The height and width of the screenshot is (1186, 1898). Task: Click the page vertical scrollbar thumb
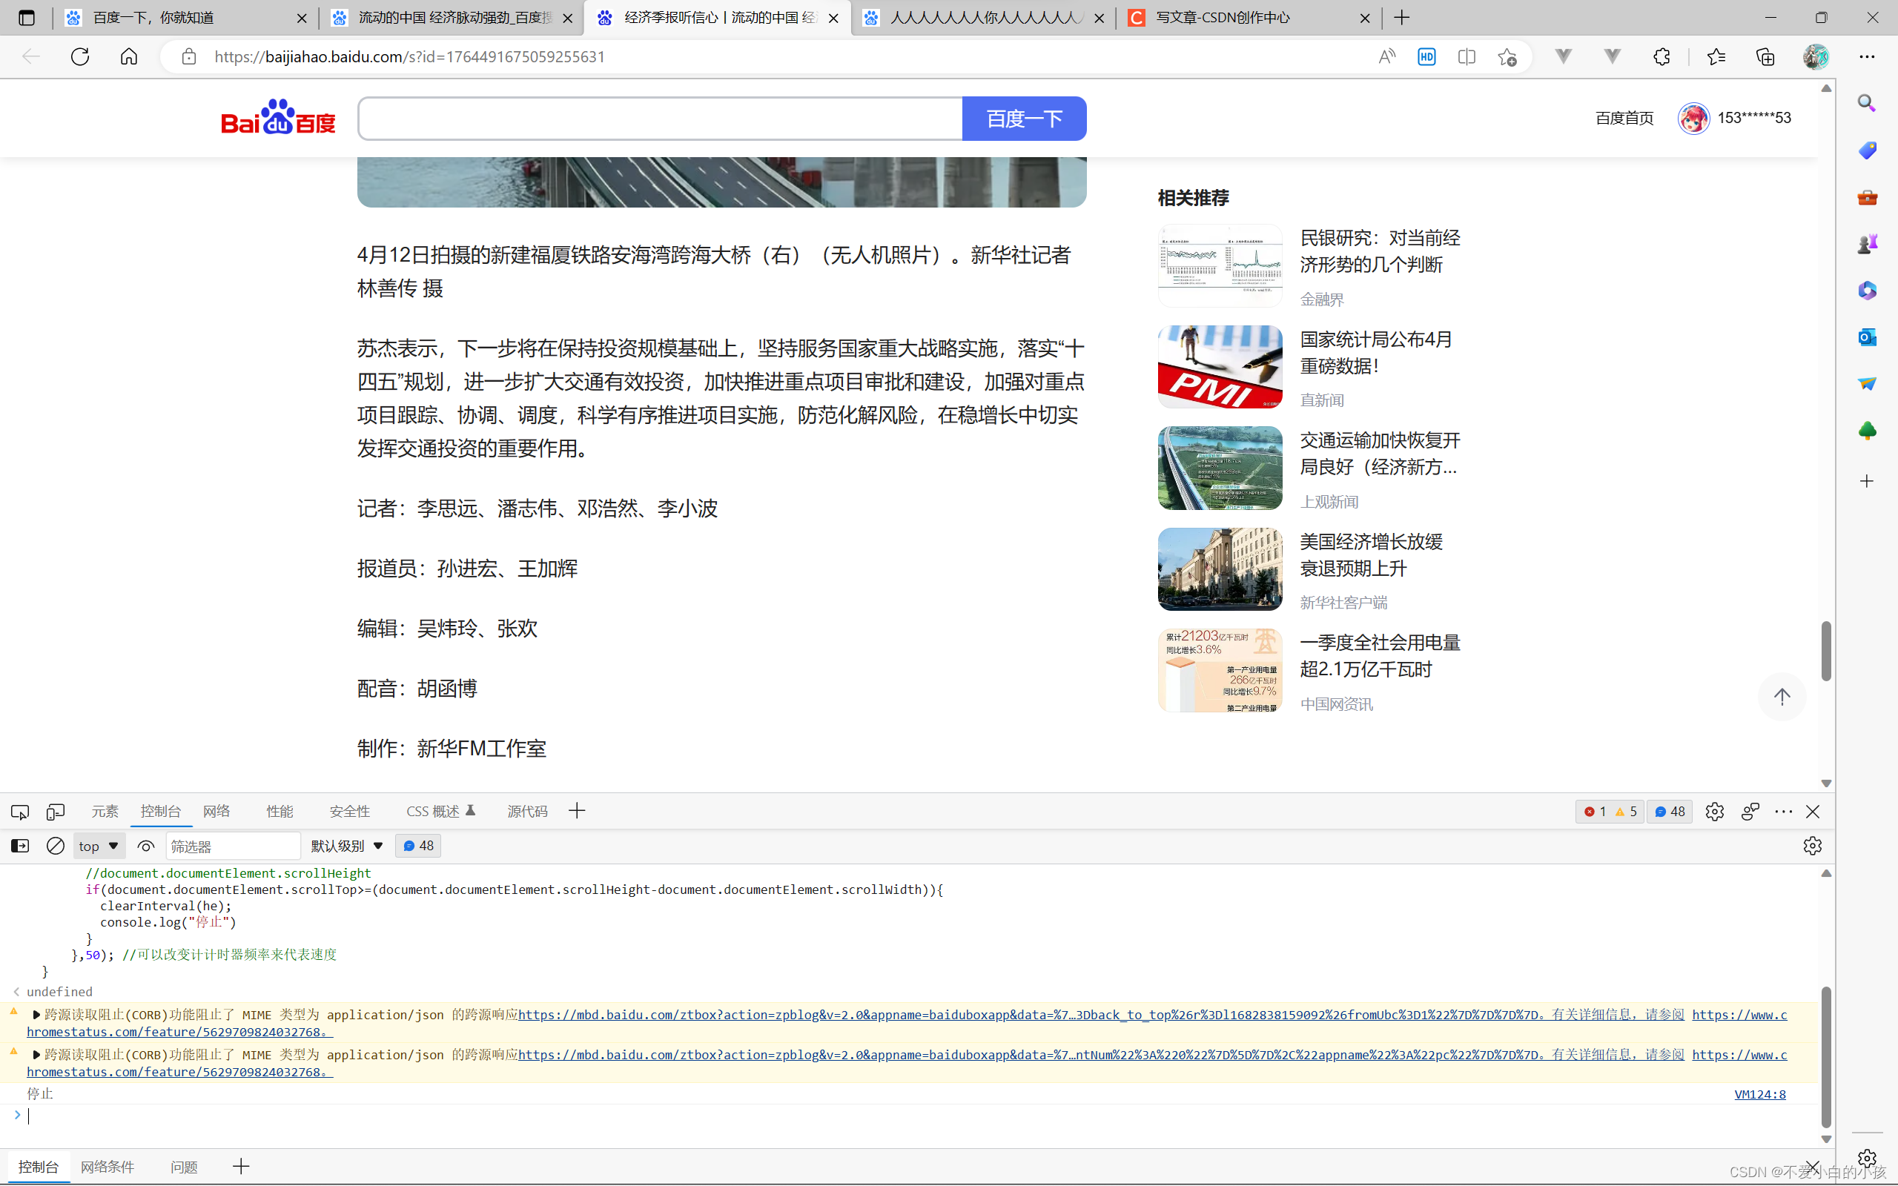[1826, 650]
